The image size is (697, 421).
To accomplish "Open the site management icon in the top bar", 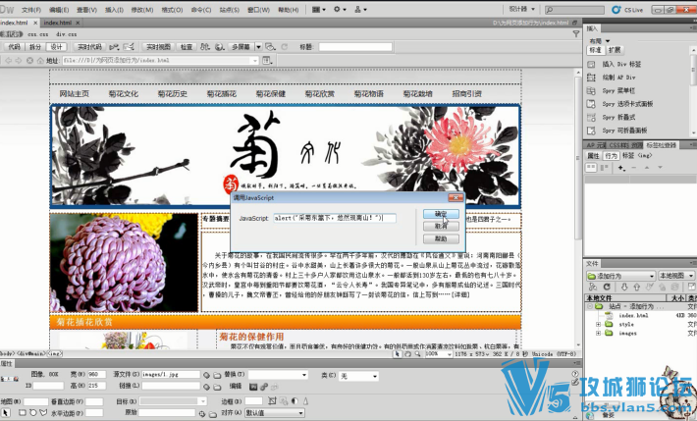I will [x=358, y=9].
